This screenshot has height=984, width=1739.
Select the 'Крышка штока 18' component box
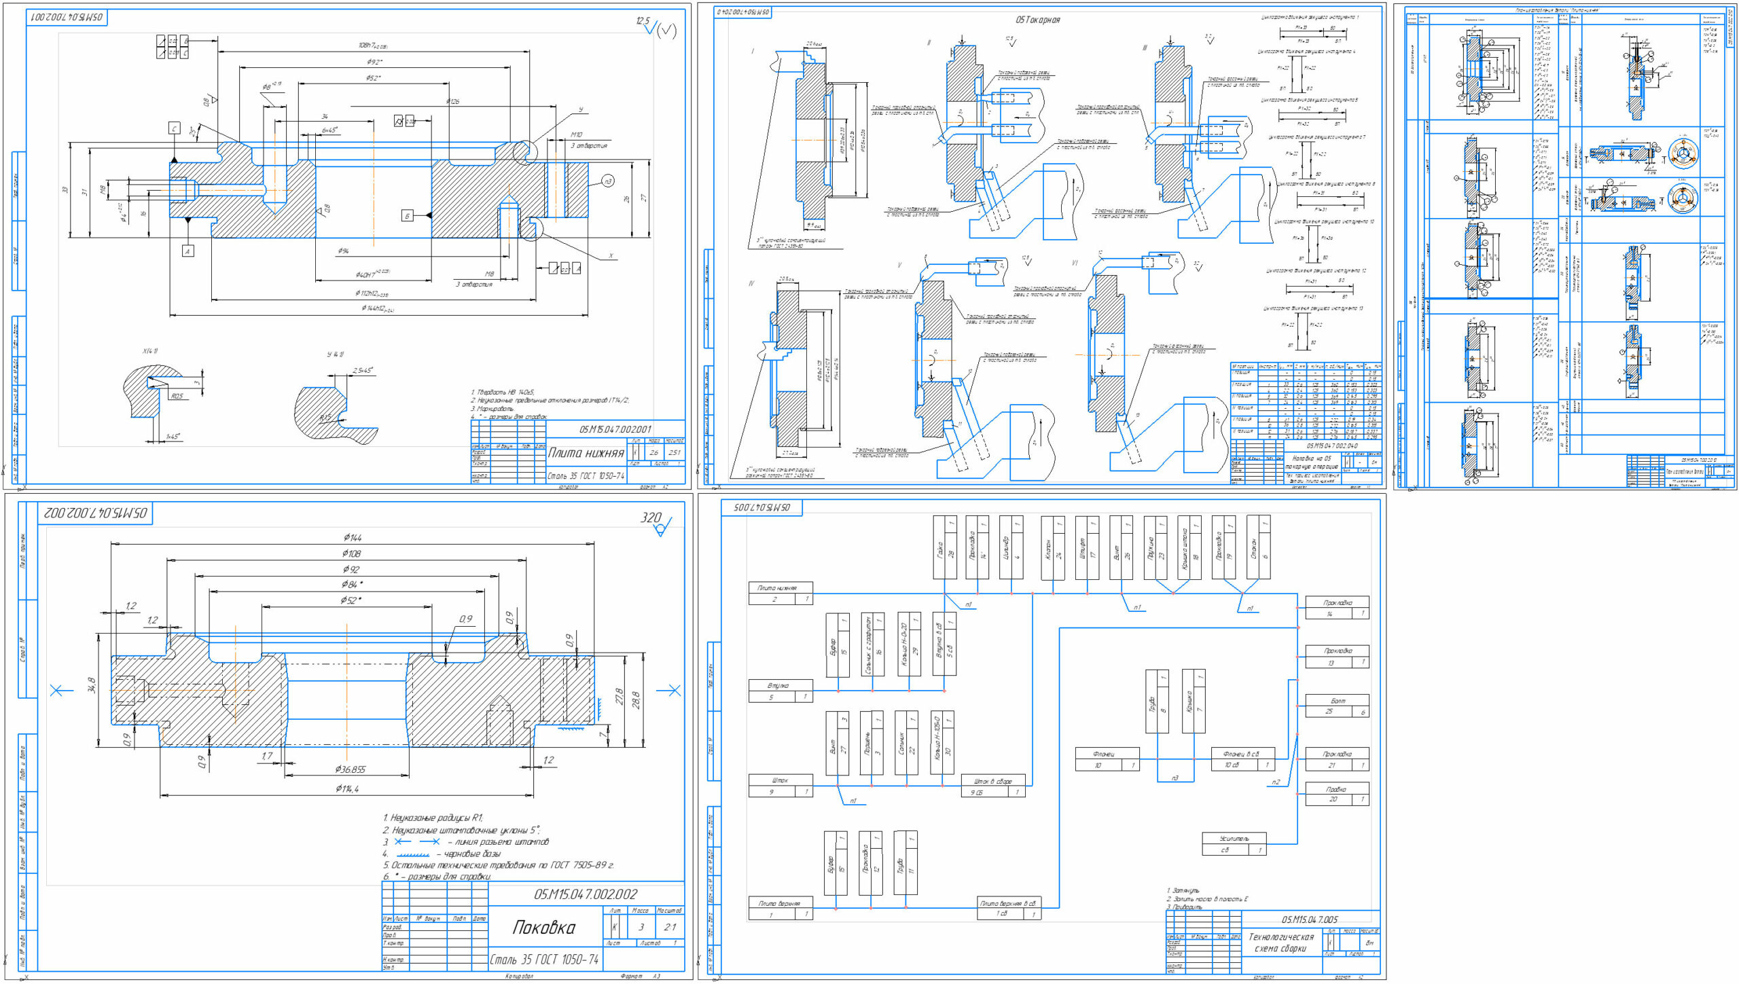[x=1189, y=547]
